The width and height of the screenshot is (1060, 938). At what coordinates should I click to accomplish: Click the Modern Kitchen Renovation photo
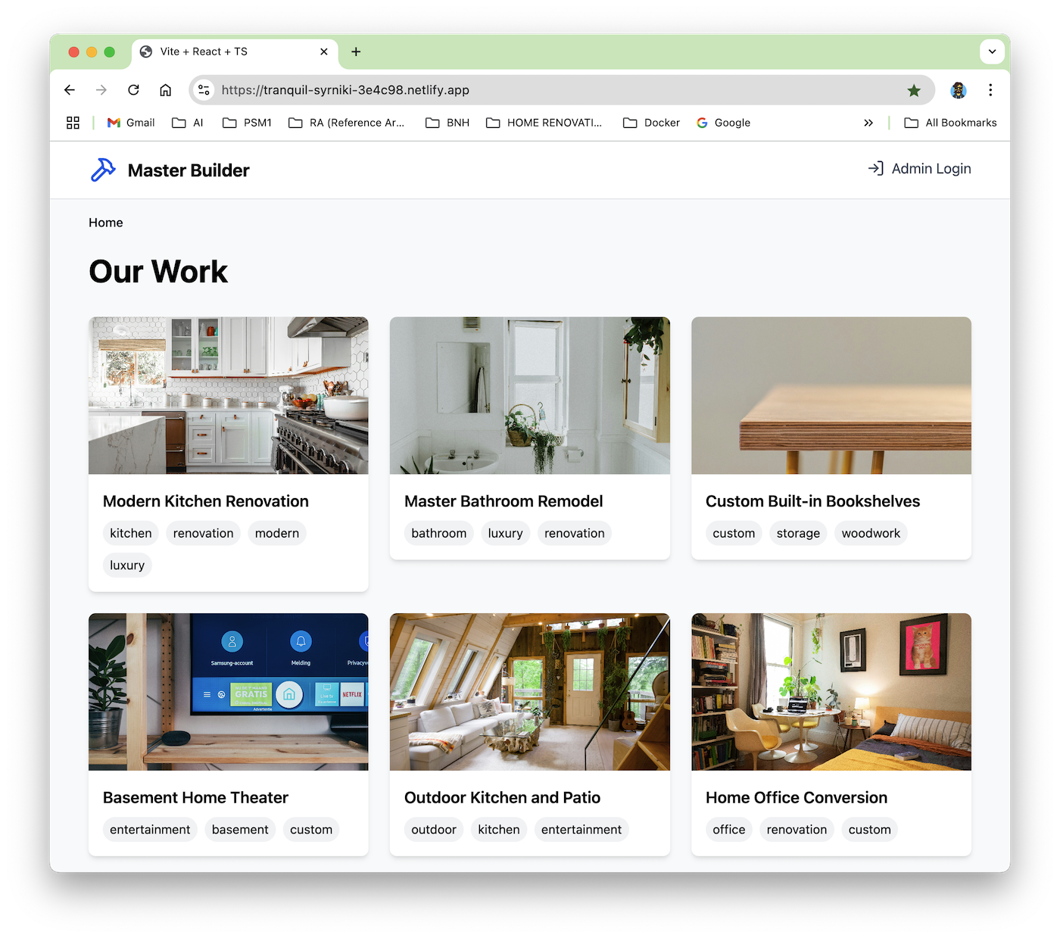click(x=228, y=395)
